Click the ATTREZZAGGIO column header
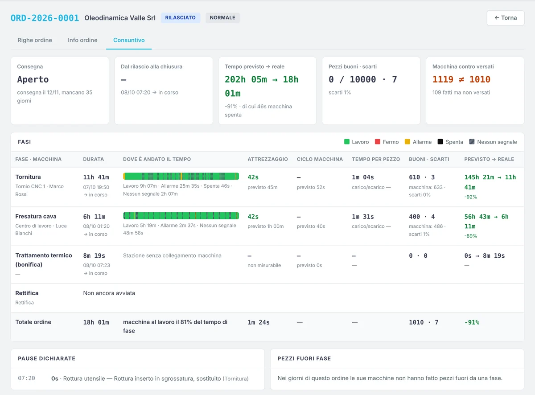Image resolution: width=535 pixels, height=395 pixels. coord(268,159)
